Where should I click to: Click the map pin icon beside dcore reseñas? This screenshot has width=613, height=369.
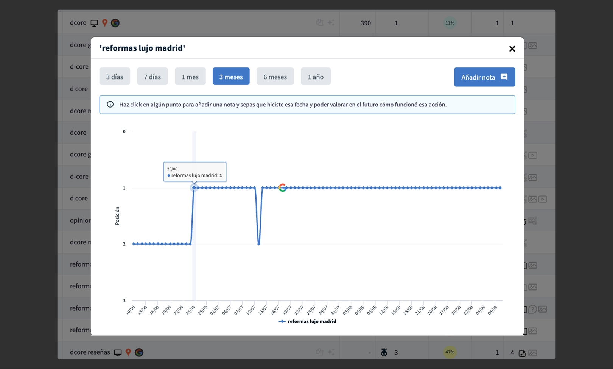[x=128, y=352]
